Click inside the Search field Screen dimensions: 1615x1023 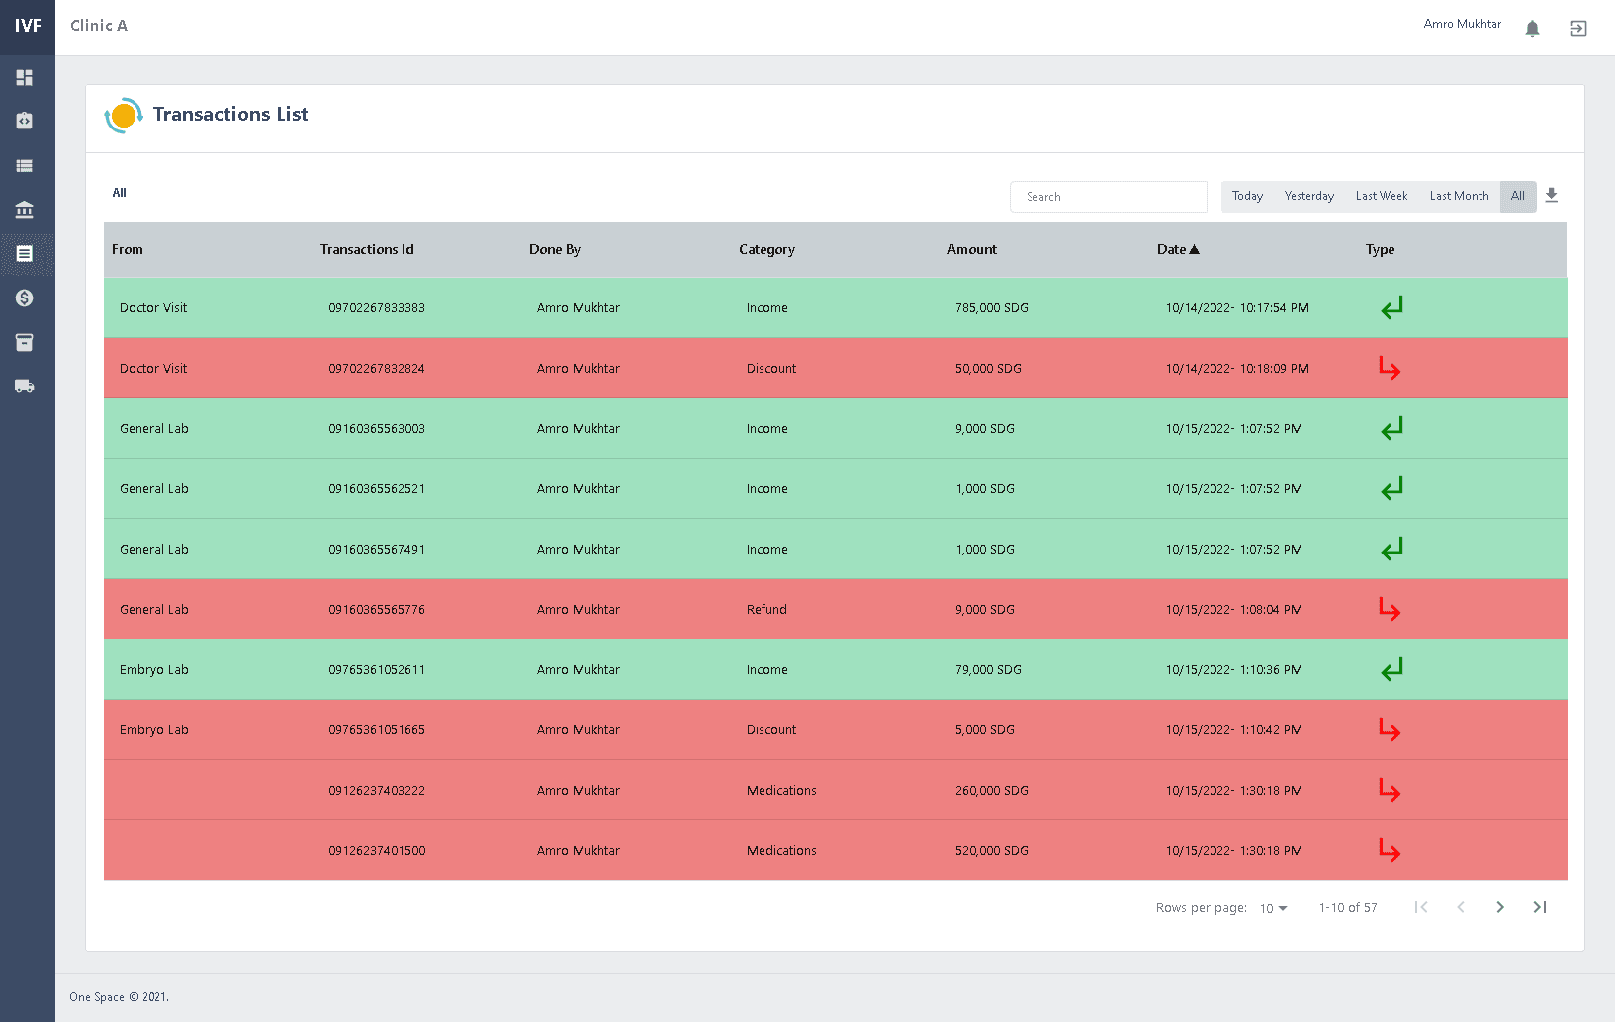tap(1108, 196)
